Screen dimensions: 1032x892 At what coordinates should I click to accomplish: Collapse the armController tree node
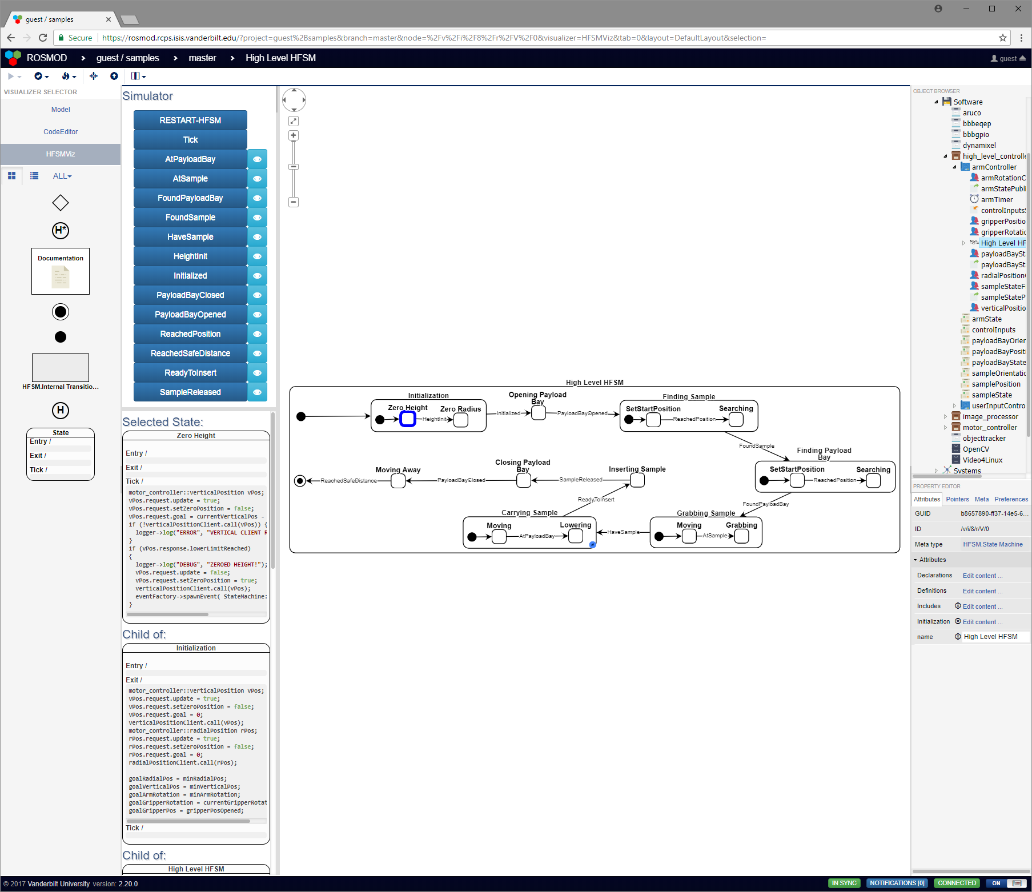point(955,167)
